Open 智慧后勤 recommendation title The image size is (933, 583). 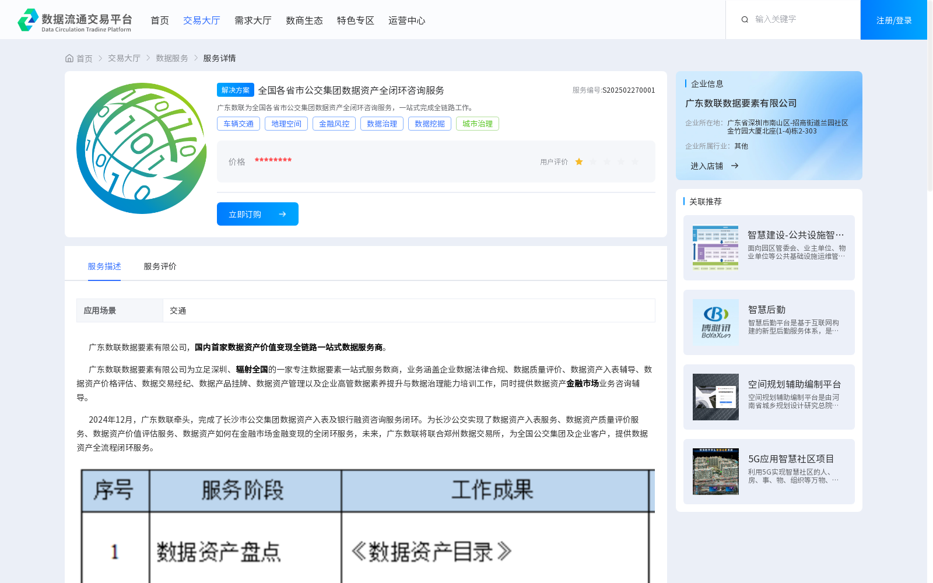click(x=767, y=310)
